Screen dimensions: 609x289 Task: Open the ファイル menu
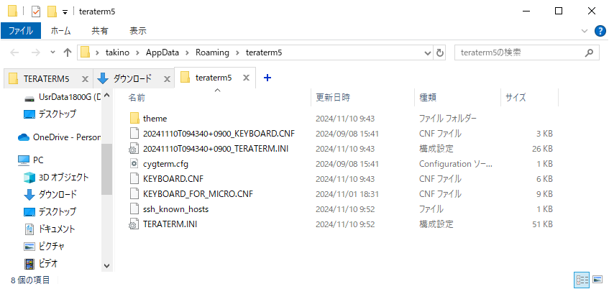point(21,31)
